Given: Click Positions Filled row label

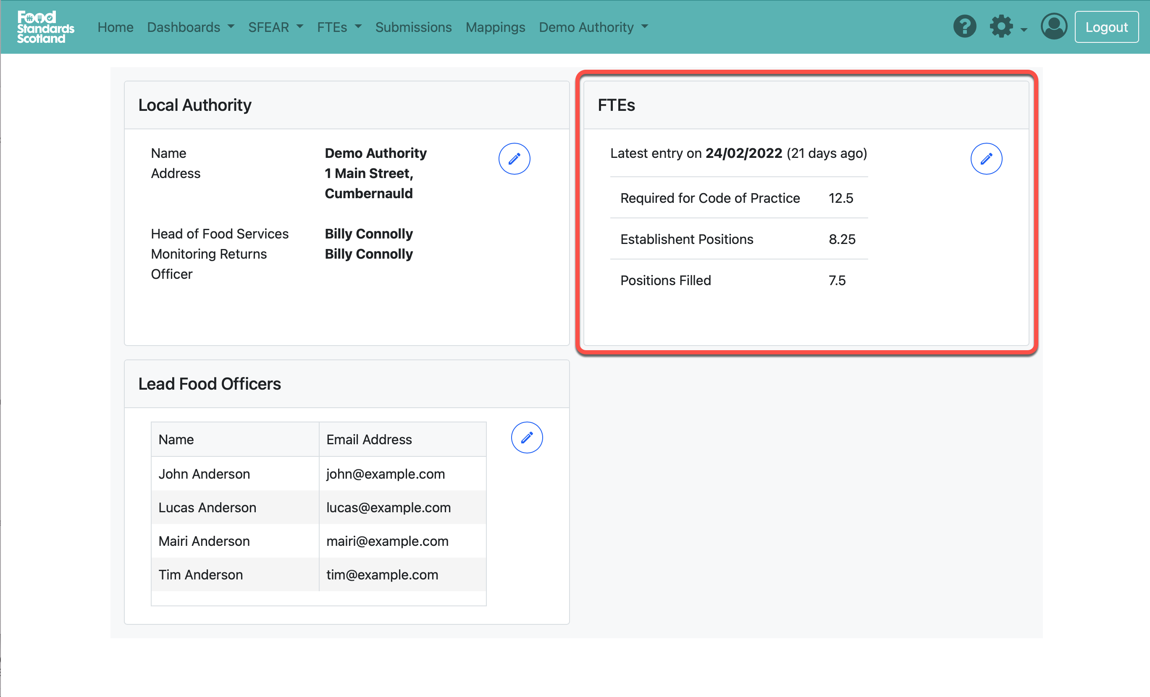Looking at the screenshot, I should click(x=666, y=280).
